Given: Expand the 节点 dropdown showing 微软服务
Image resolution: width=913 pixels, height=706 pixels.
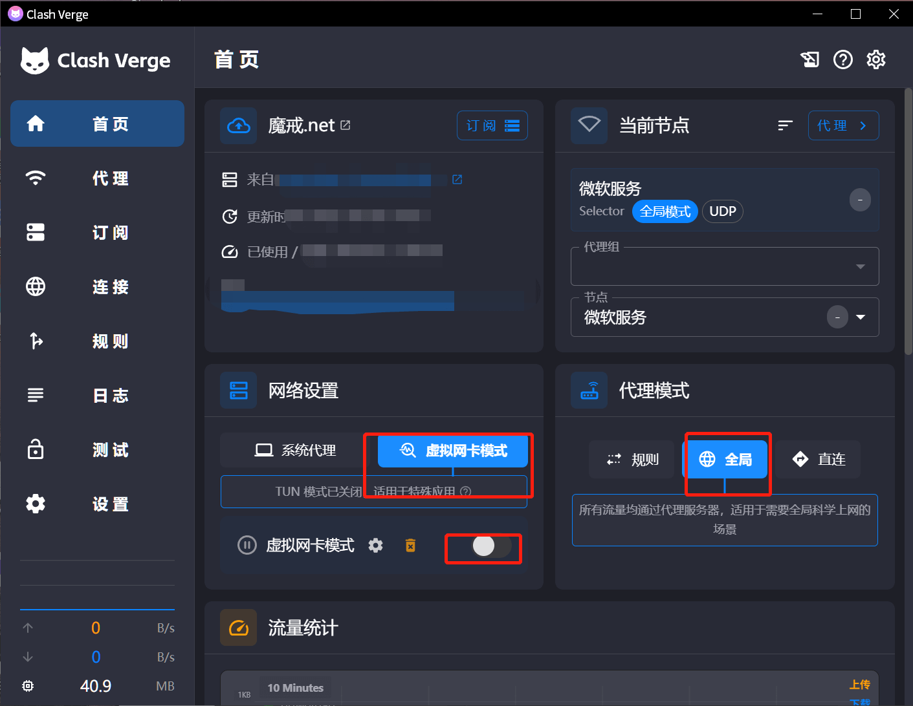Looking at the screenshot, I should pyautogui.click(x=725, y=317).
